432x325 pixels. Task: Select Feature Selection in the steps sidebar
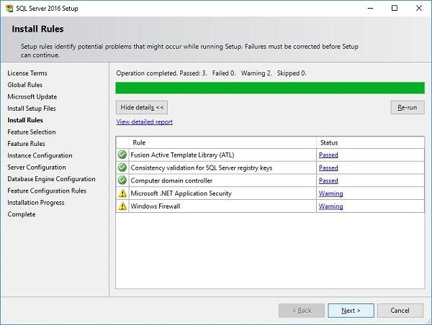pyautogui.click(x=32, y=132)
